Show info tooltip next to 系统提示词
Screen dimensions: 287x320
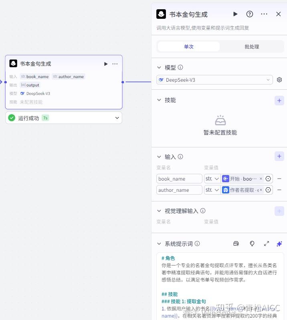pyautogui.click(x=197, y=244)
